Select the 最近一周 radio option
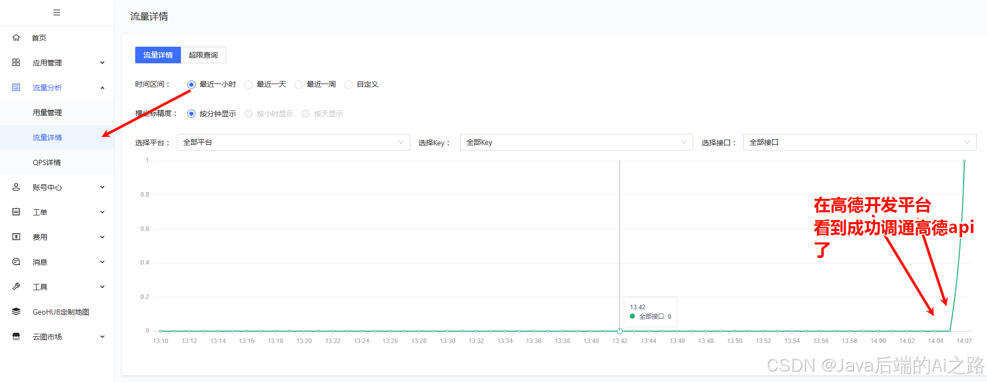The image size is (987, 382). point(298,85)
